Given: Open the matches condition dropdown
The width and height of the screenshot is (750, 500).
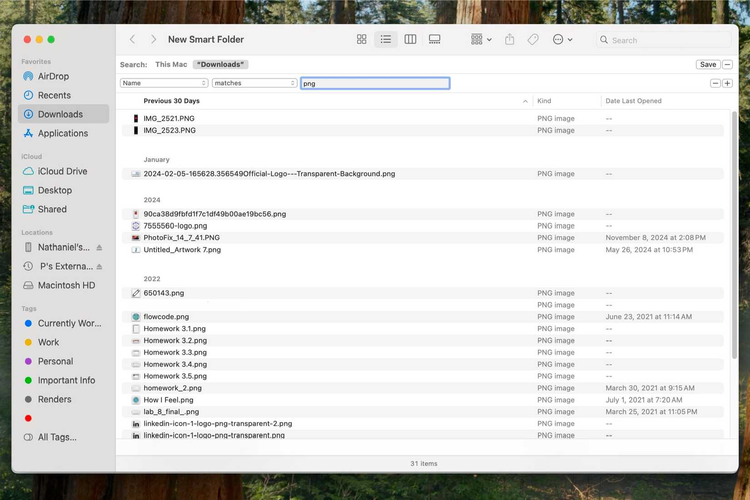Looking at the screenshot, I should click(x=254, y=83).
